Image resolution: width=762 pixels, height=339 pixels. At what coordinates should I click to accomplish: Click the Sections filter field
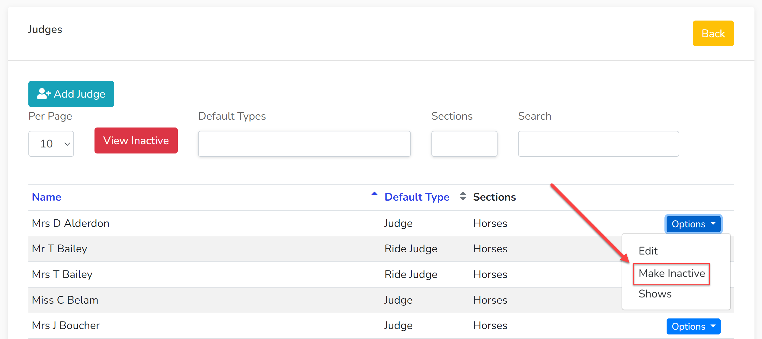coord(464,144)
